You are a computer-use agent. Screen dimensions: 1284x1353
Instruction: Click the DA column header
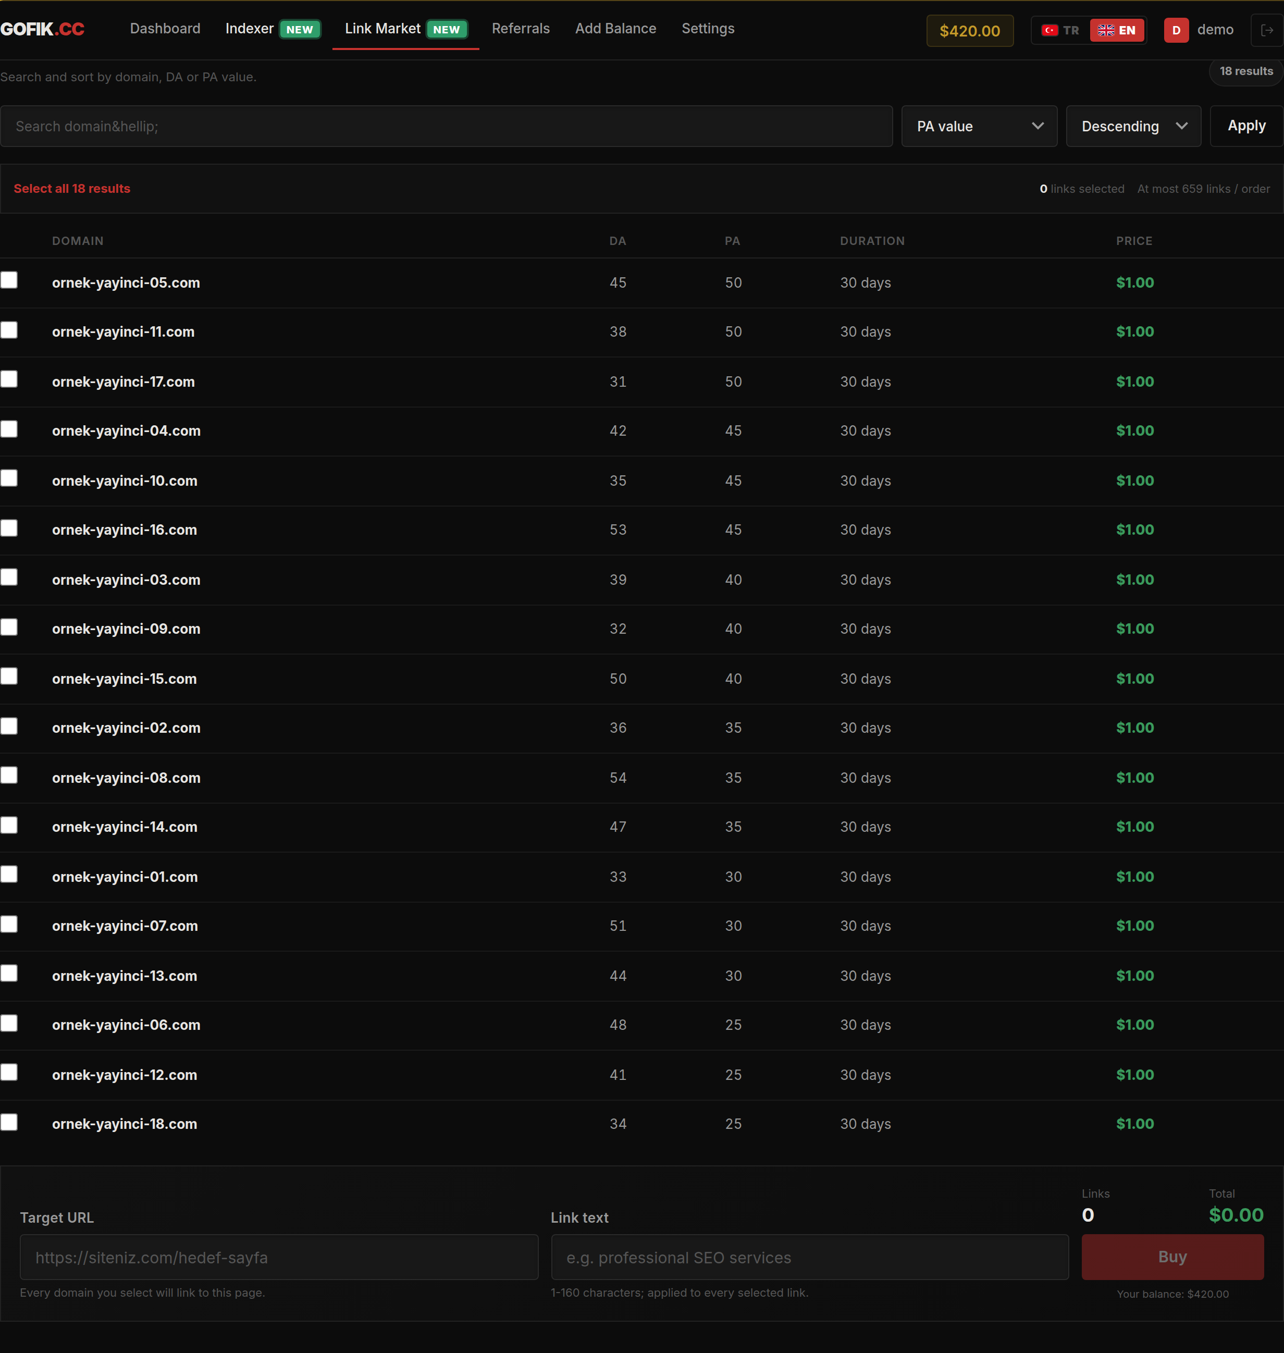click(618, 241)
